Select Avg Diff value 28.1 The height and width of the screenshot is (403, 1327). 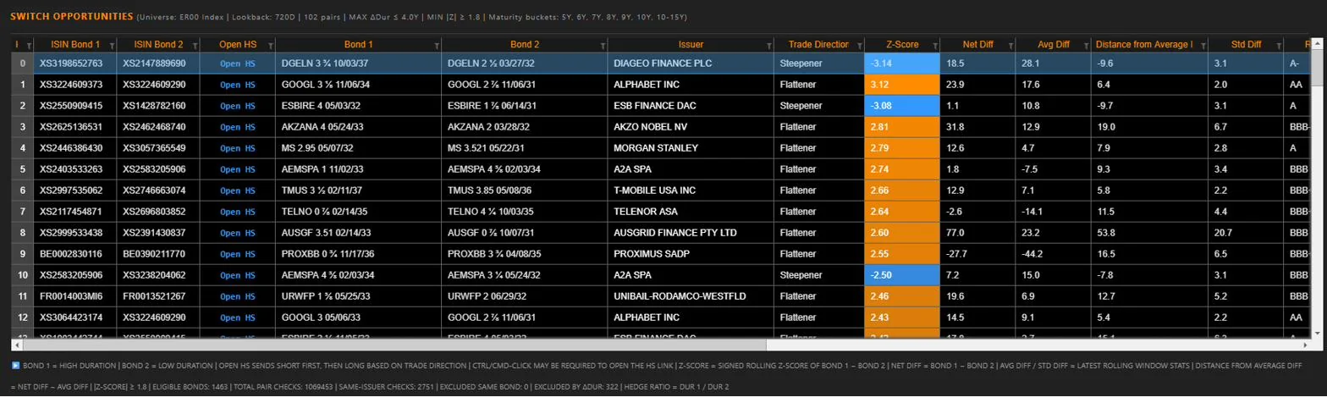(x=1053, y=63)
